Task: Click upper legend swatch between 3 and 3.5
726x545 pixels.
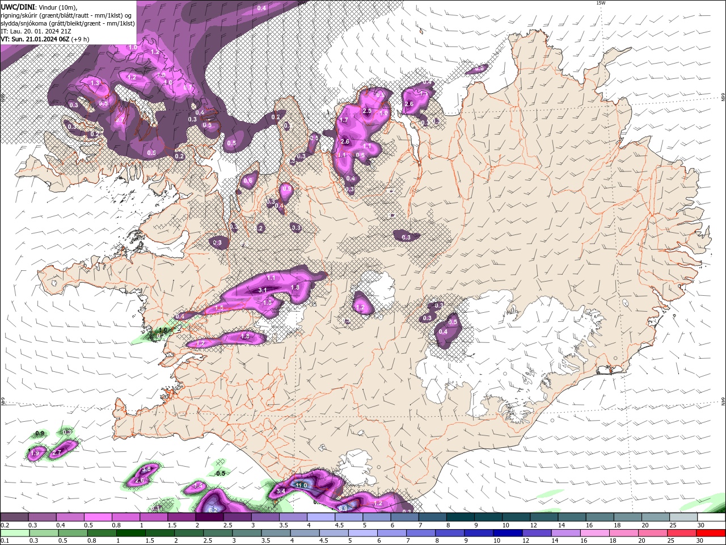Action: tap(265, 517)
